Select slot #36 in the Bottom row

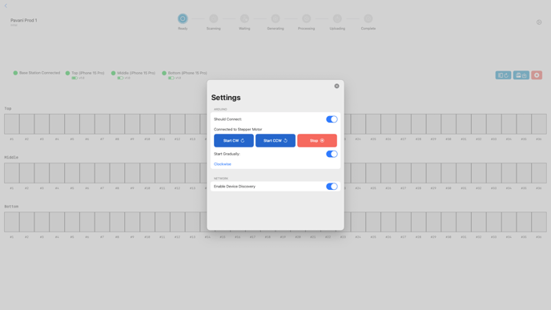[x=539, y=222]
